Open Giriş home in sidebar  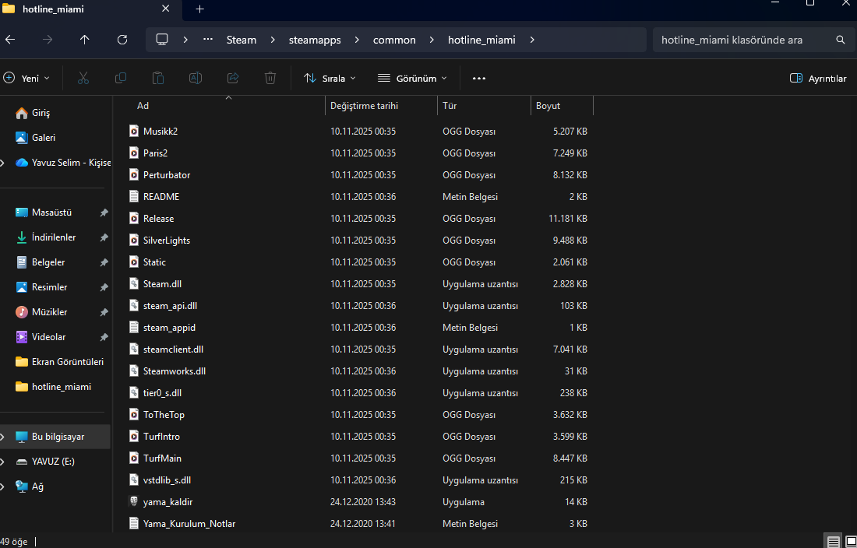tap(41, 113)
